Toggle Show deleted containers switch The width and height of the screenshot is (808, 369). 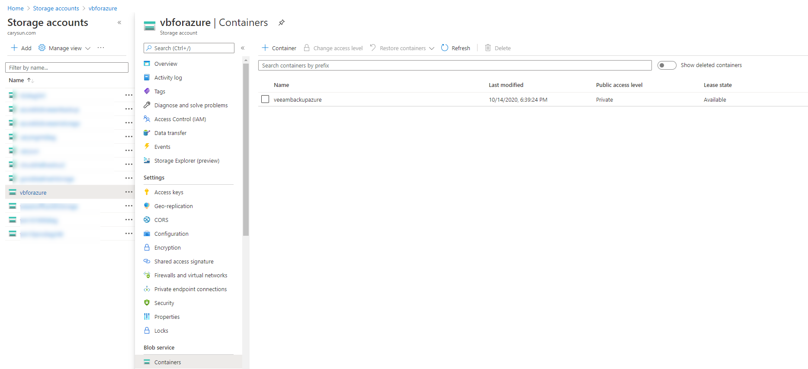[667, 65]
